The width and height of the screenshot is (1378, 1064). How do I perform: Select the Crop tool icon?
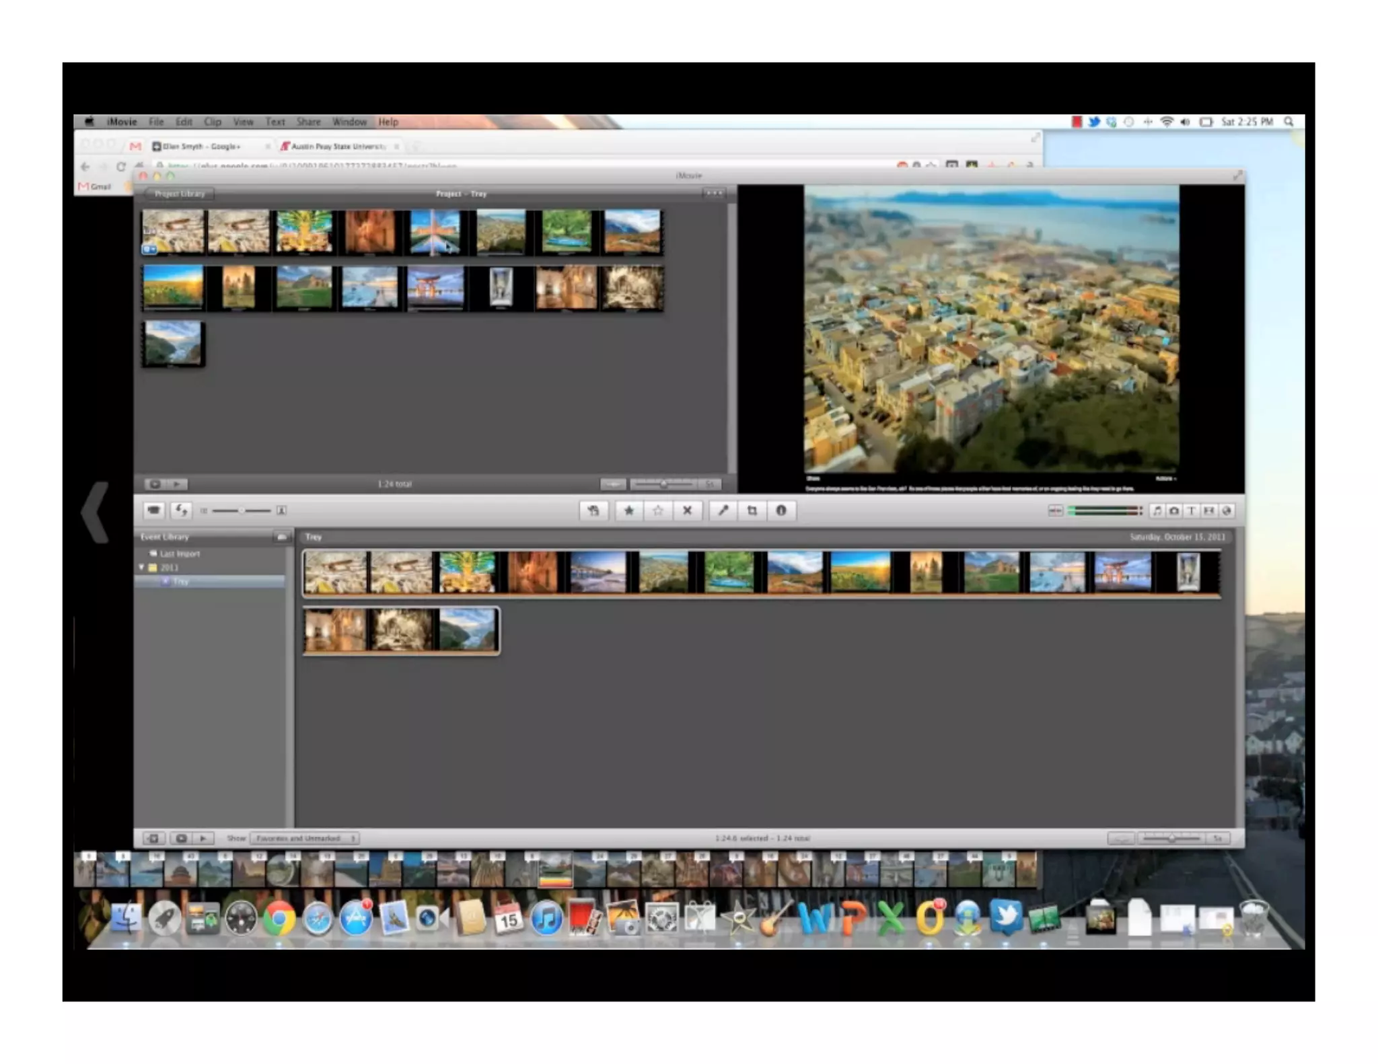pos(752,511)
